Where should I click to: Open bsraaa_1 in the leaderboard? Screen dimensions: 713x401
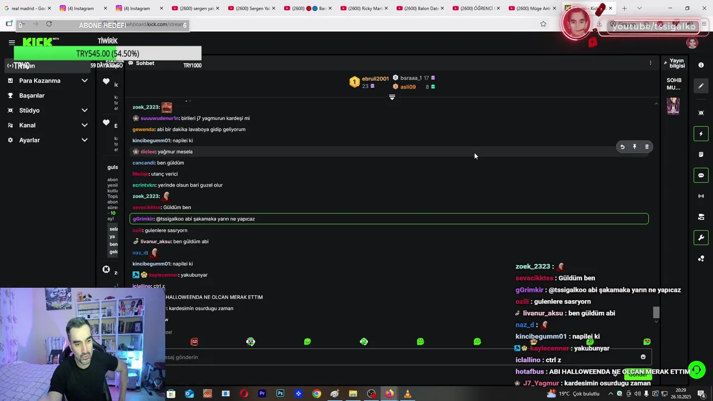[x=411, y=78]
